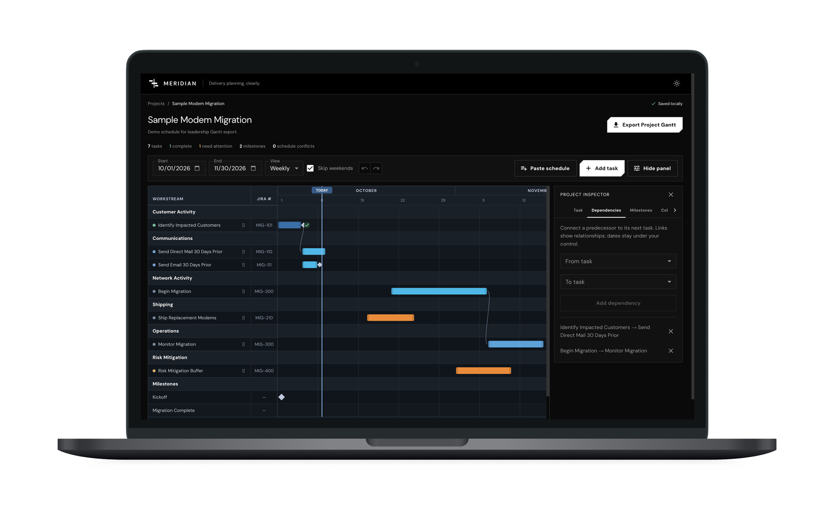Click the Hide panel button
Viewport: 834px width, 519px height.
coord(652,168)
